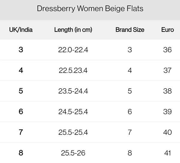Screen dimensions: 180x163
Task: Click the Dressberry Women Beige Flats title
Action: pos(90,9)
